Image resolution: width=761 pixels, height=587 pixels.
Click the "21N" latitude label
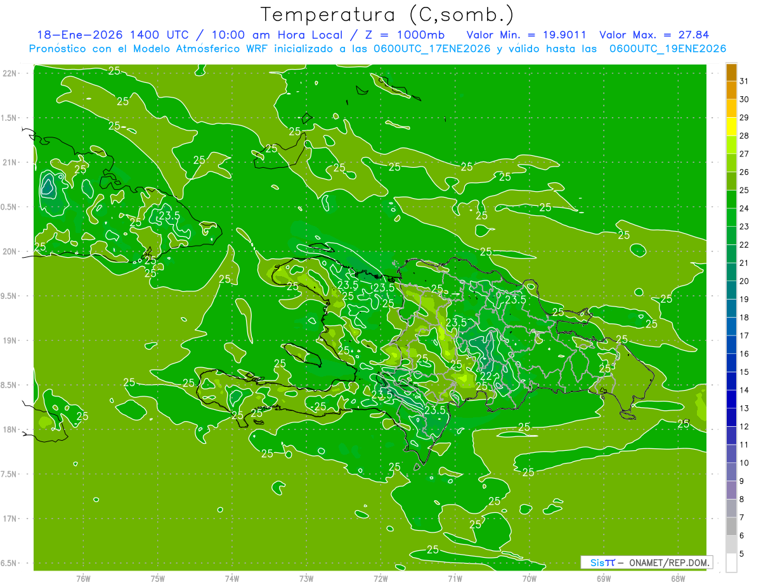10,163
